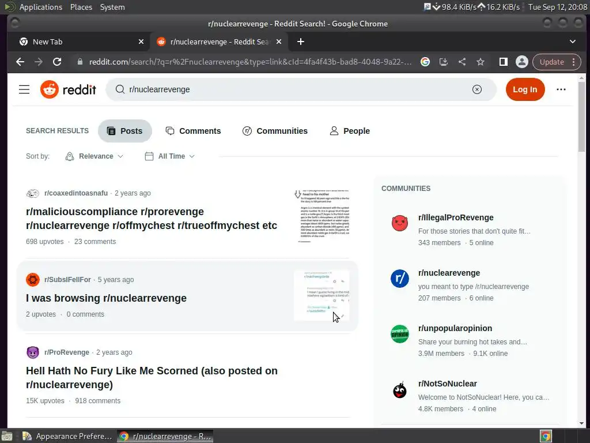Close the New Tab tab
This screenshot has height=443, width=590.
(141, 42)
